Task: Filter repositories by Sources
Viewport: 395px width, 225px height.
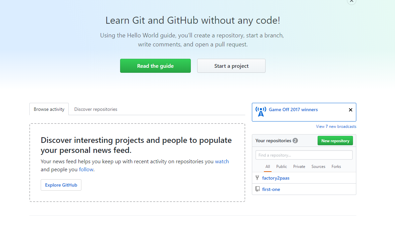Action: [x=318, y=167]
